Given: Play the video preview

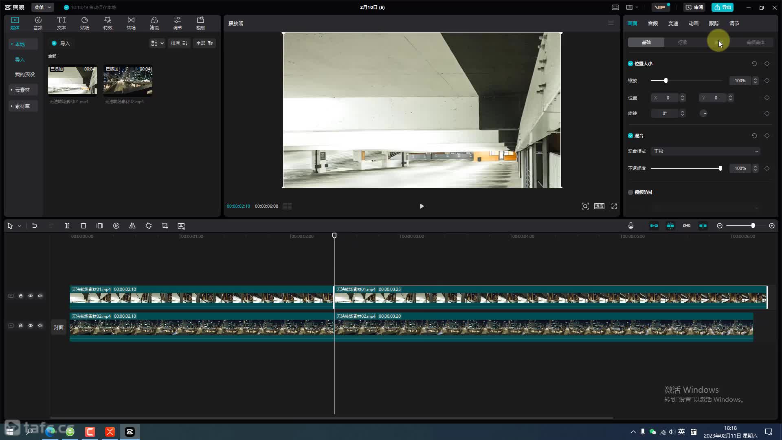Looking at the screenshot, I should (422, 206).
